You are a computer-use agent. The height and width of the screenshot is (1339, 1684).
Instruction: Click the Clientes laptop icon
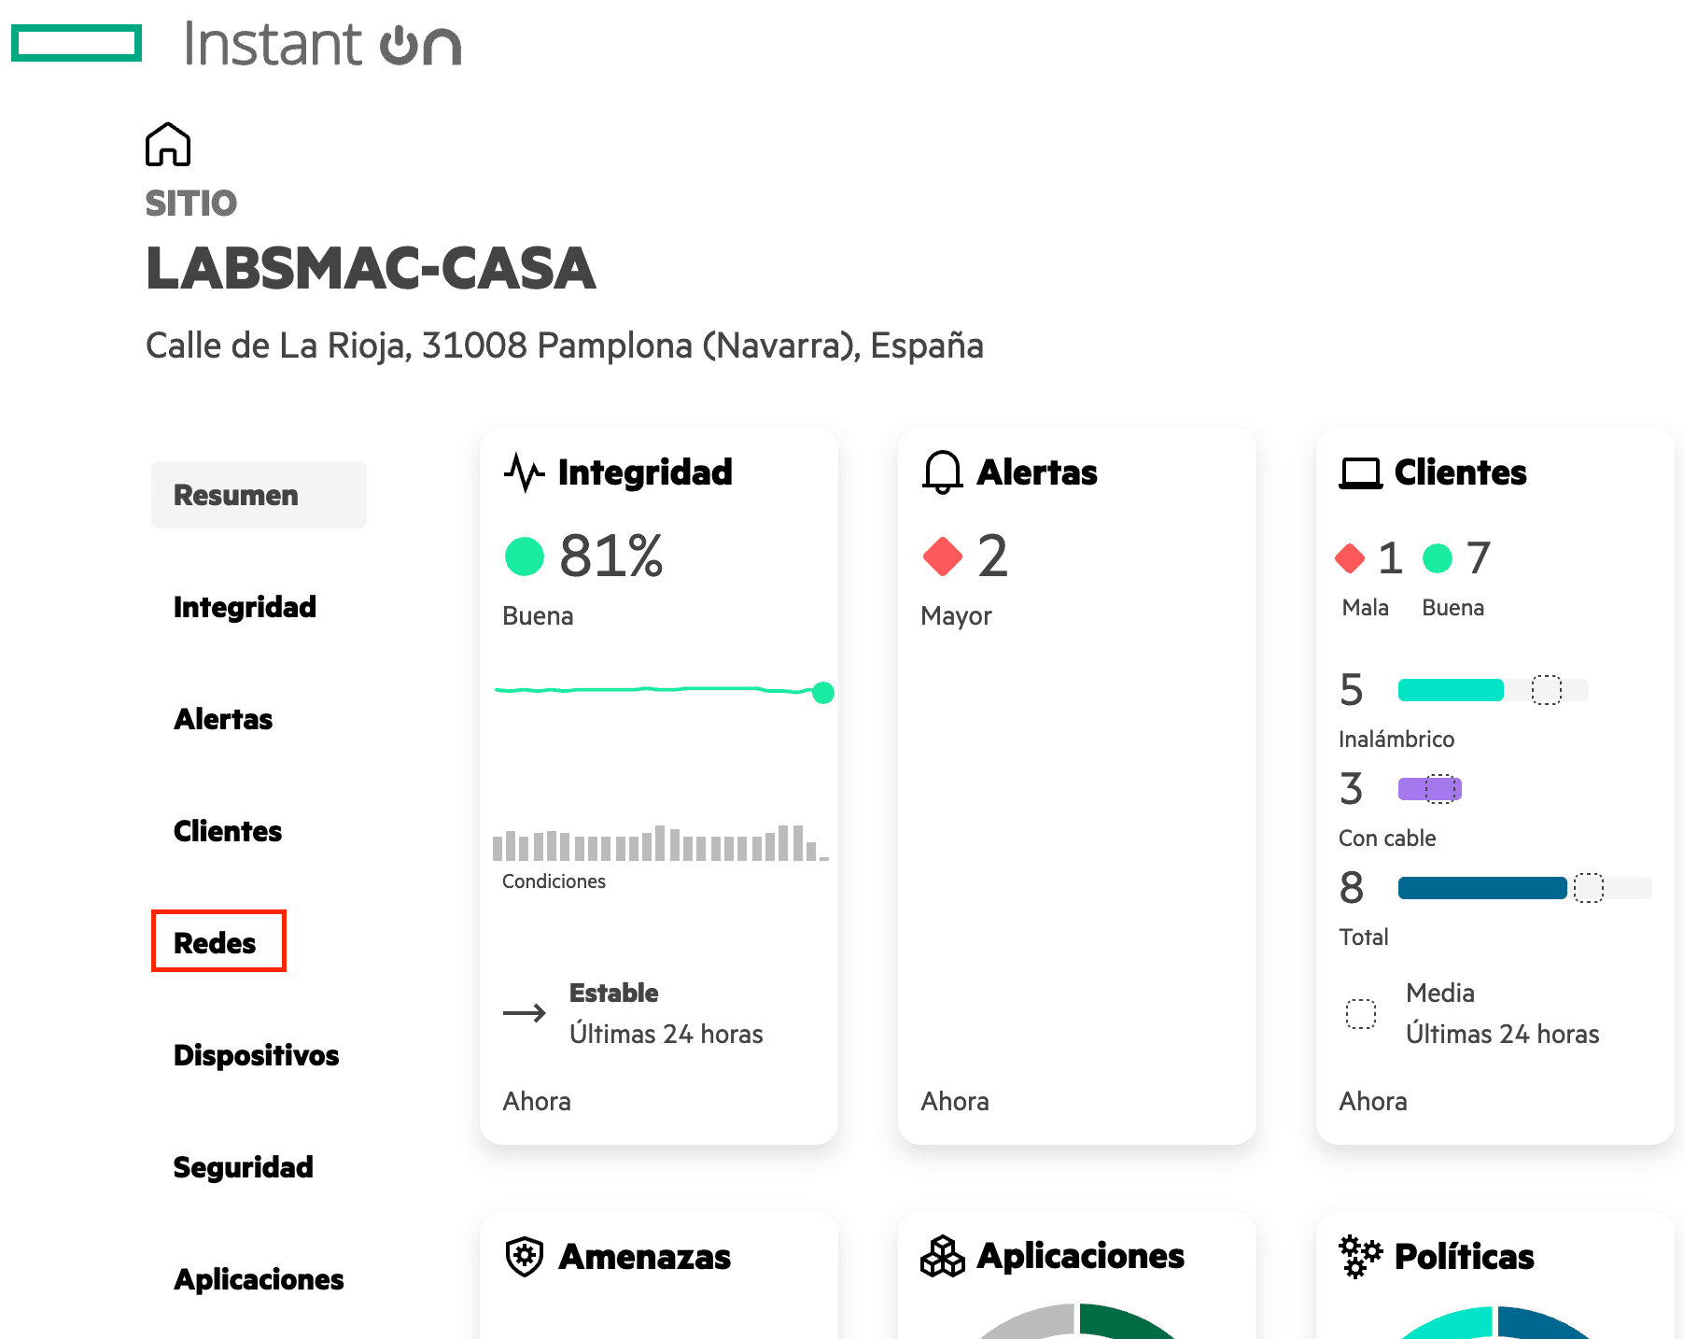(x=1360, y=473)
